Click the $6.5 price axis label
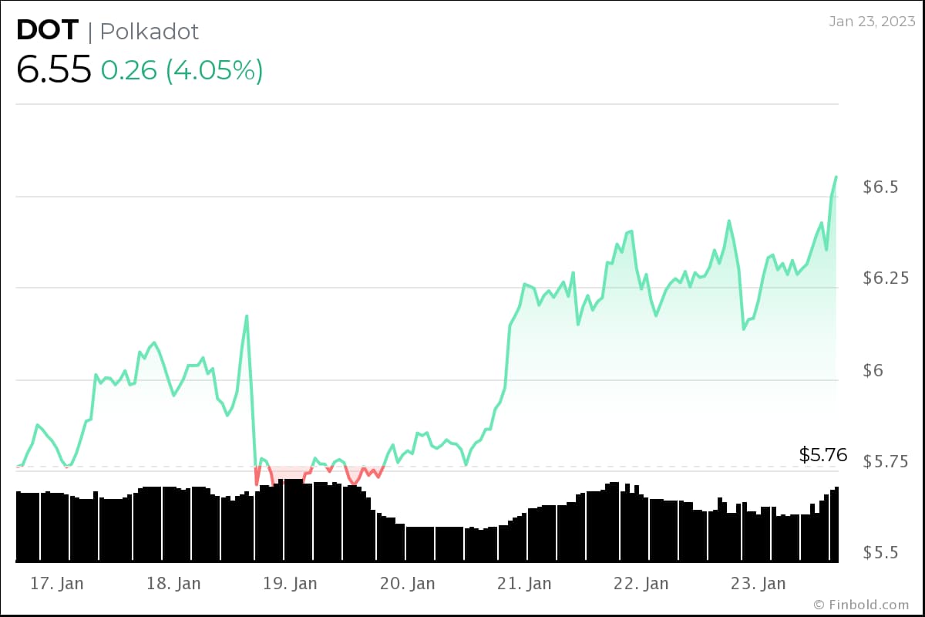The height and width of the screenshot is (617, 925). click(880, 187)
